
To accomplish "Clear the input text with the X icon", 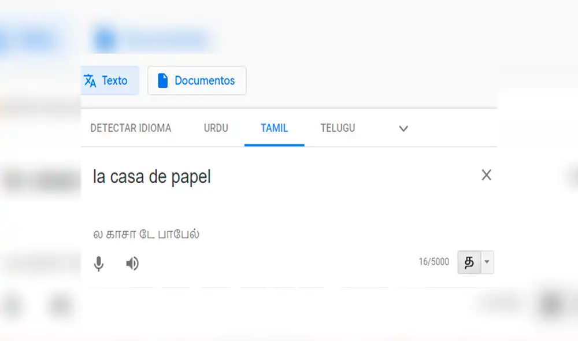I will point(487,175).
